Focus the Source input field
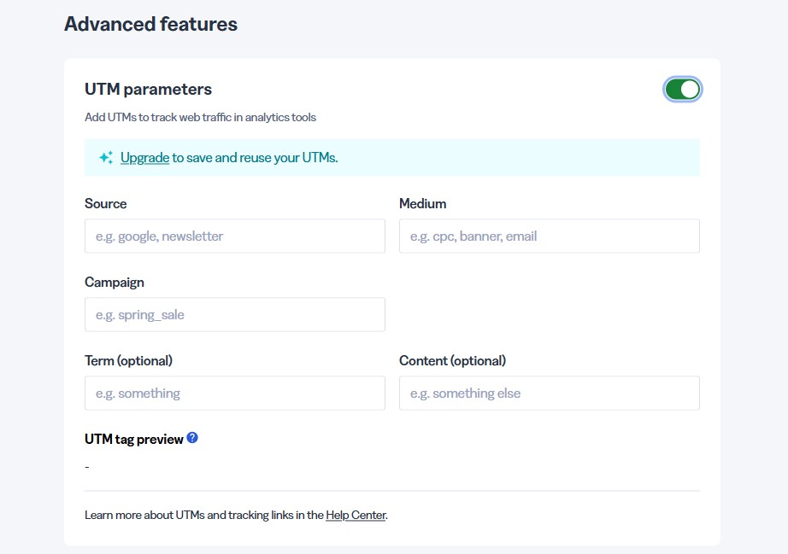 (235, 236)
